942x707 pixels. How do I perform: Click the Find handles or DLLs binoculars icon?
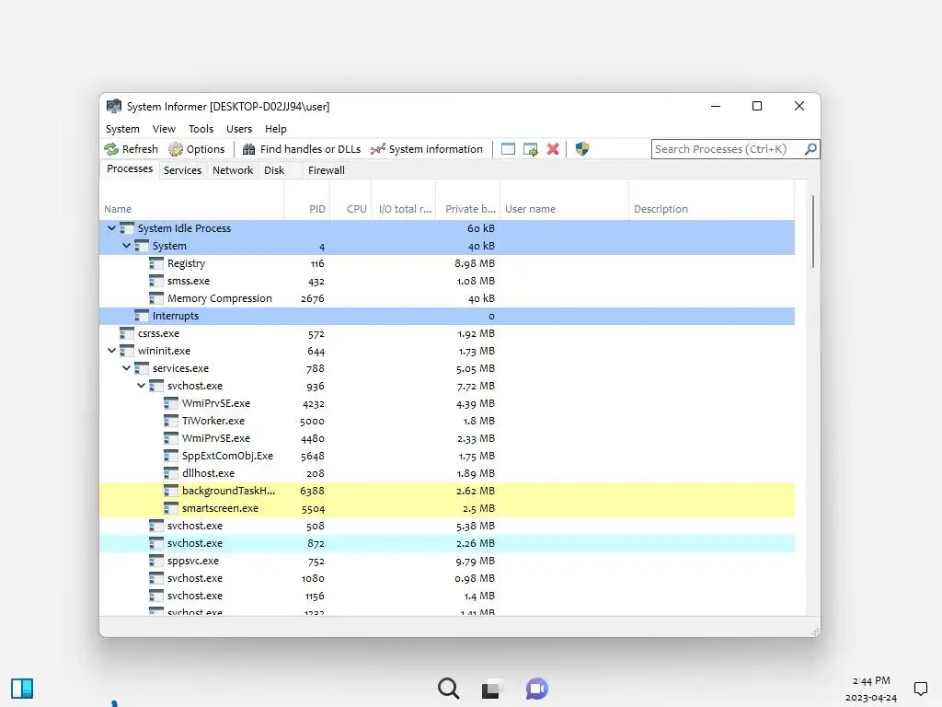coord(248,149)
